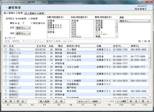Click the 個人登録 F4 button
This screenshot has width=154, height=112.
pos(44,102)
